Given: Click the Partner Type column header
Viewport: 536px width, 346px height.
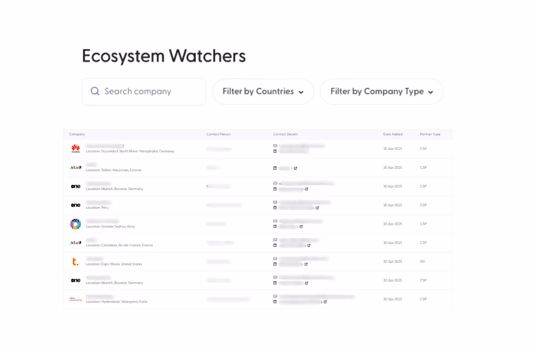Looking at the screenshot, I should tap(430, 134).
